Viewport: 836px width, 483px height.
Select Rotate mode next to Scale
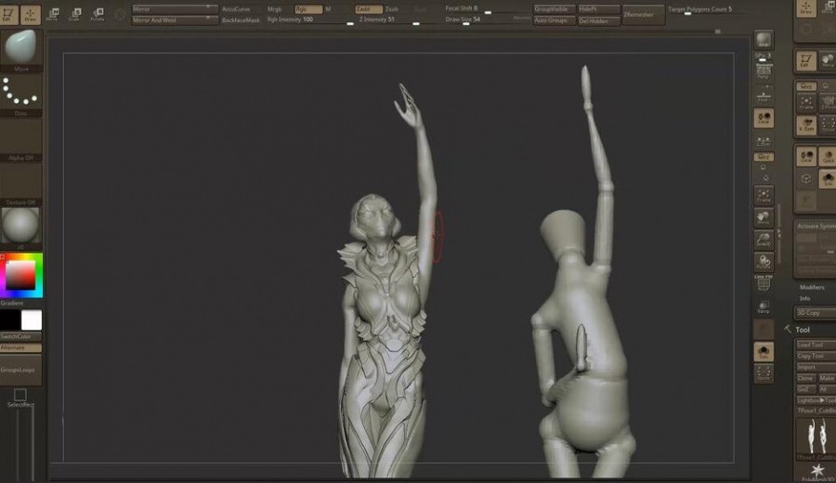coord(98,14)
